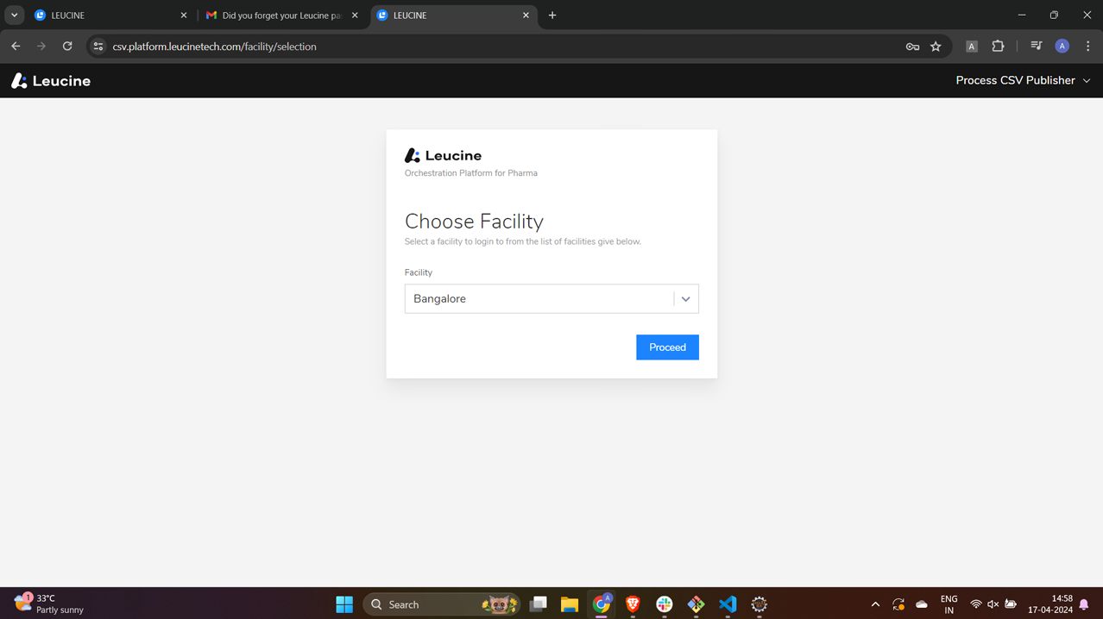This screenshot has height=619, width=1103.
Task: Show hidden system tray icons
Action: 875,604
